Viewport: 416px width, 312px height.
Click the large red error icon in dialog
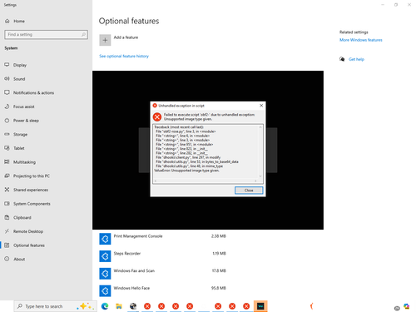click(157, 116)
